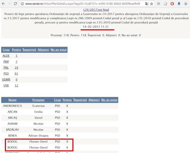The width and height of the screenshot is (190, 153).
Task: Open the PSD group link
Action: point(6,73)
